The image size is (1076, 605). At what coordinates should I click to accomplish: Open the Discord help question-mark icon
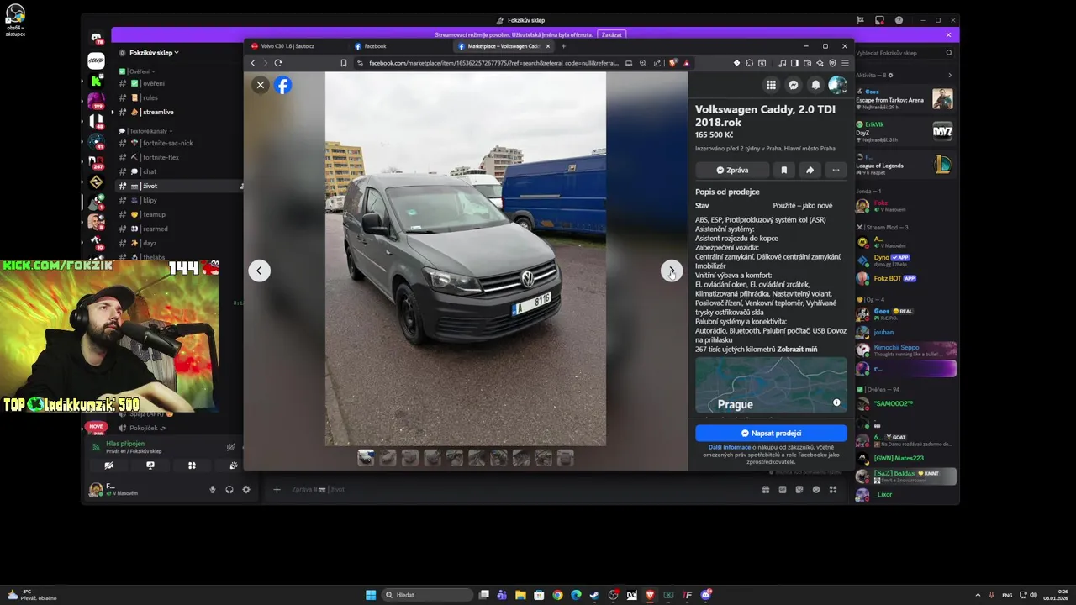click(899, 20)
